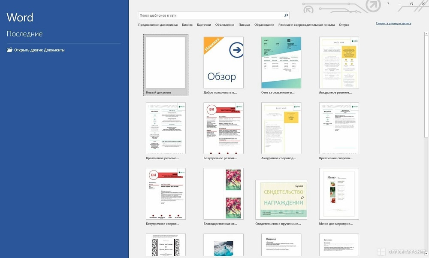Screen dimensions: 429x258
Task: Choose the Аккуратное сопроводительное письмо template
Action: pyautogui.click(x=281, y=128)
